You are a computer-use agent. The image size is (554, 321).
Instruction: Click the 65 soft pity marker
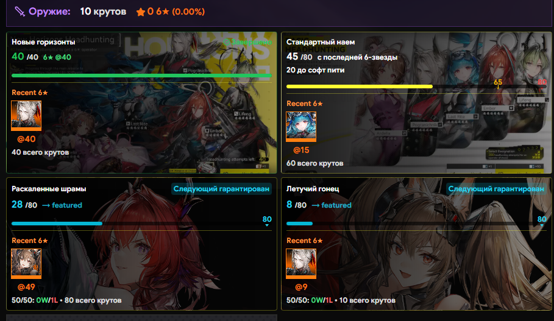[x=498, y=83]
